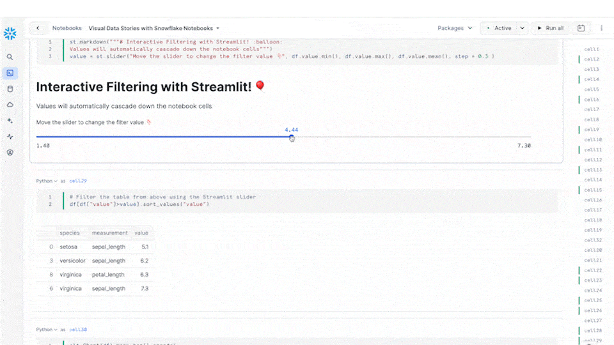Jump to cell9 in the cell list
614x345 pixels.
click(592, 130)
